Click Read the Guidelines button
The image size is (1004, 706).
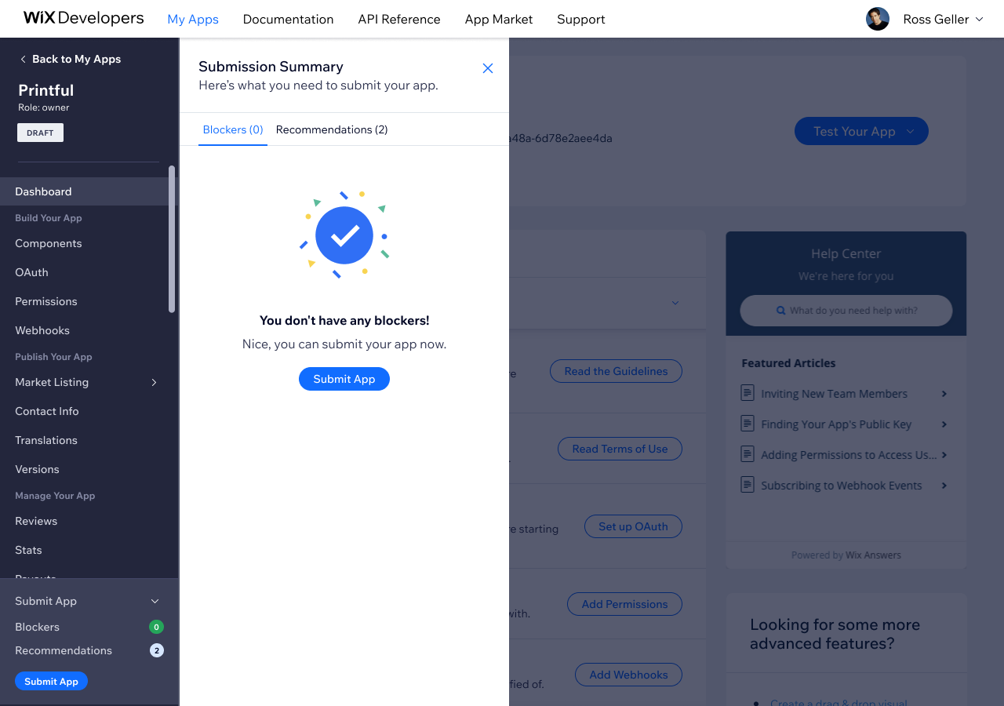click(x=616, y=371)
